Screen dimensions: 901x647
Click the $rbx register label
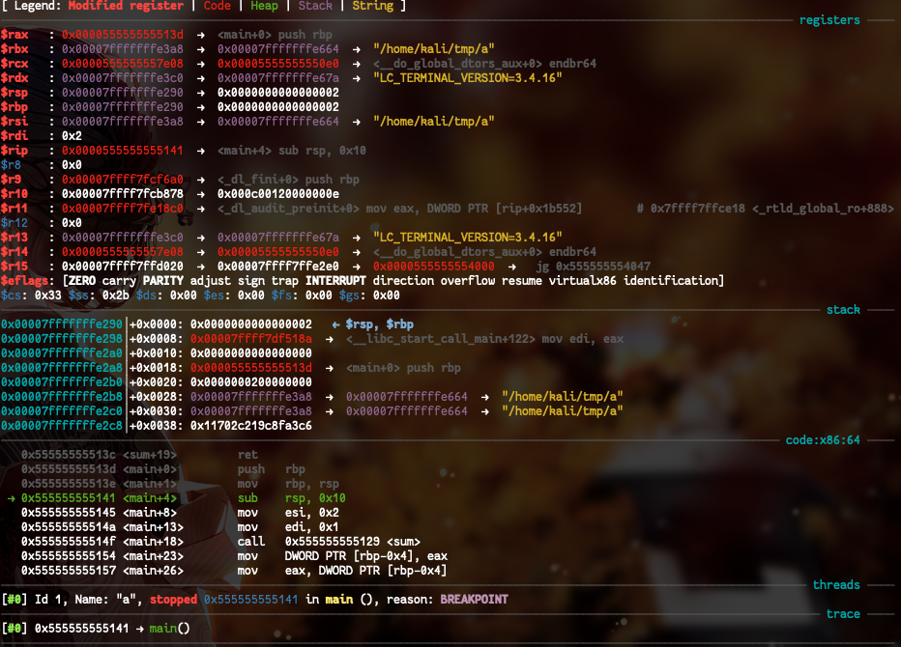(x=15, y=49)
